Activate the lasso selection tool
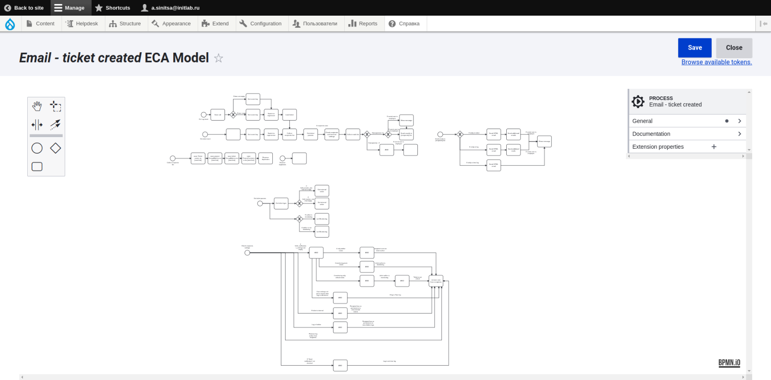 point(55,106)
